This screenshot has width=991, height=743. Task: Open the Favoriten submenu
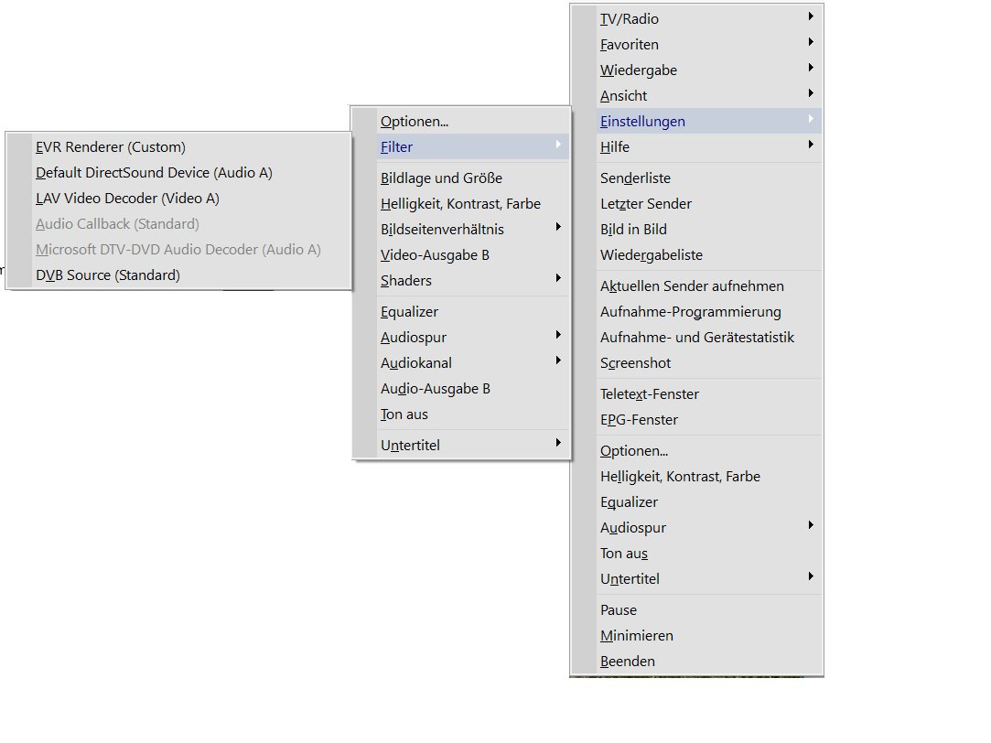[x=630, y=45]
